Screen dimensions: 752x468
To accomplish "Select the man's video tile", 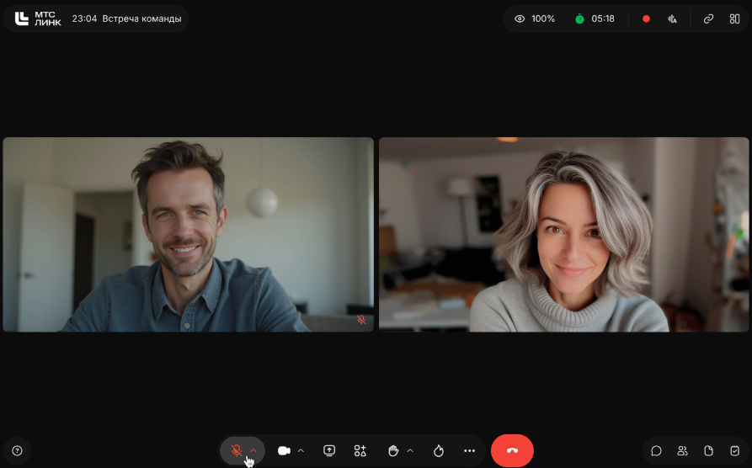I will [188, 235].
